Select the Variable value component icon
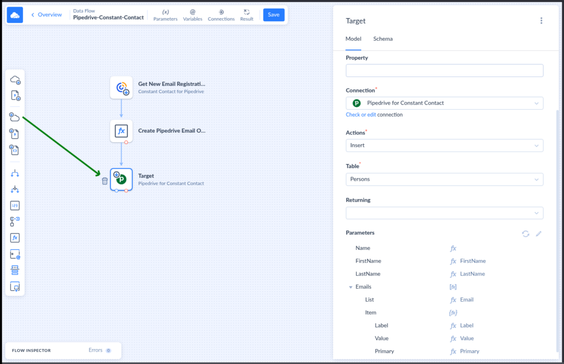Image resolution: width=564 pixels, height=364 pixels. click(x=15, y=254)
